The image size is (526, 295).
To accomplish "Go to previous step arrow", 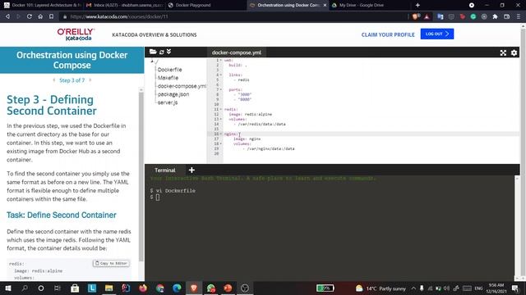I will click(54, 80).
